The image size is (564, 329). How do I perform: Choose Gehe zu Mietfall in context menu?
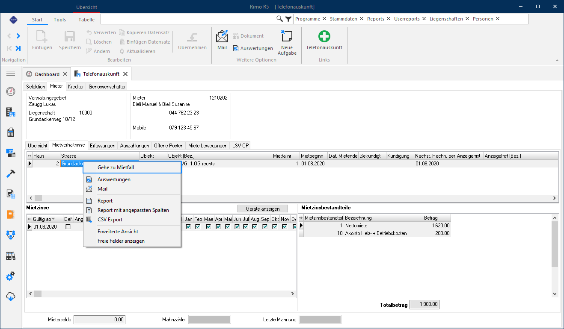pos(132,167)
